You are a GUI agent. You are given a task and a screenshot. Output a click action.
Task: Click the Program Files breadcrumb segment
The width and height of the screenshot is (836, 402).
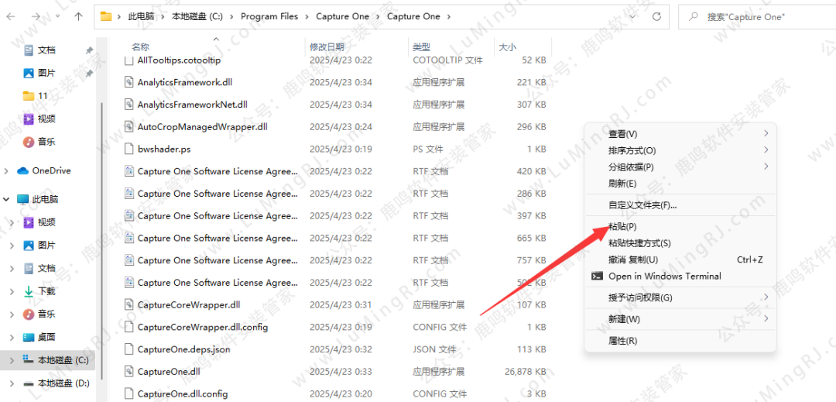[269, 16]
